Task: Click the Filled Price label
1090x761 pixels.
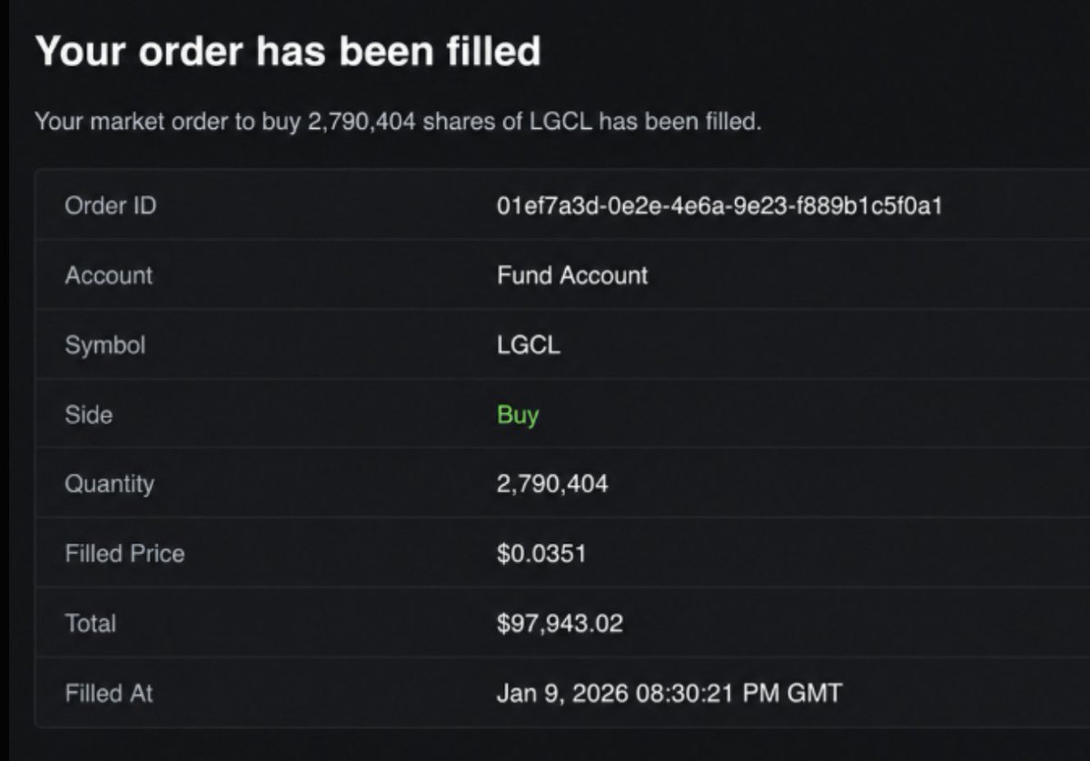Action: (124, 554)
